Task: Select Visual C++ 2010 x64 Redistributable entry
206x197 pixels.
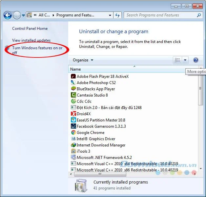Action: pyautogui.click(x=127, y=164)
